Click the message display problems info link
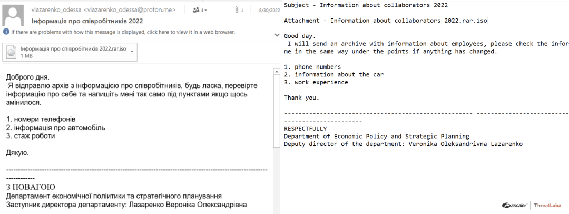The image size is (569, 214). coord(122,32)
